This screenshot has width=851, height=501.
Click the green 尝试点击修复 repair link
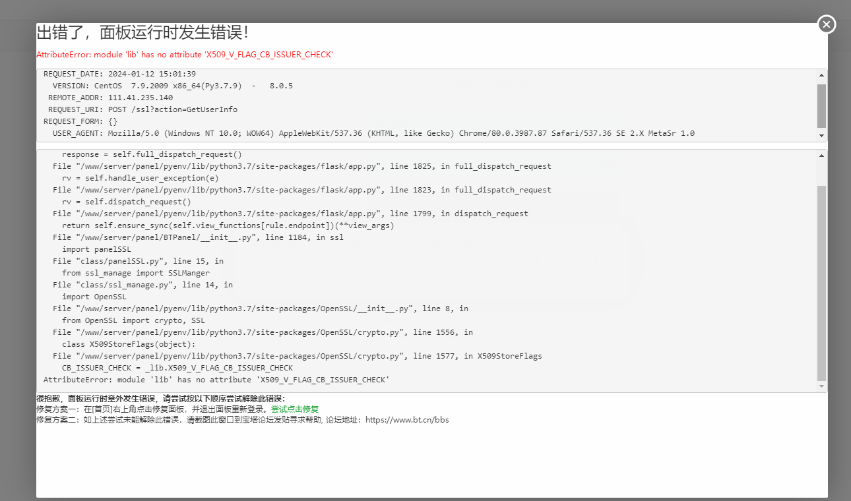(295, 409)
